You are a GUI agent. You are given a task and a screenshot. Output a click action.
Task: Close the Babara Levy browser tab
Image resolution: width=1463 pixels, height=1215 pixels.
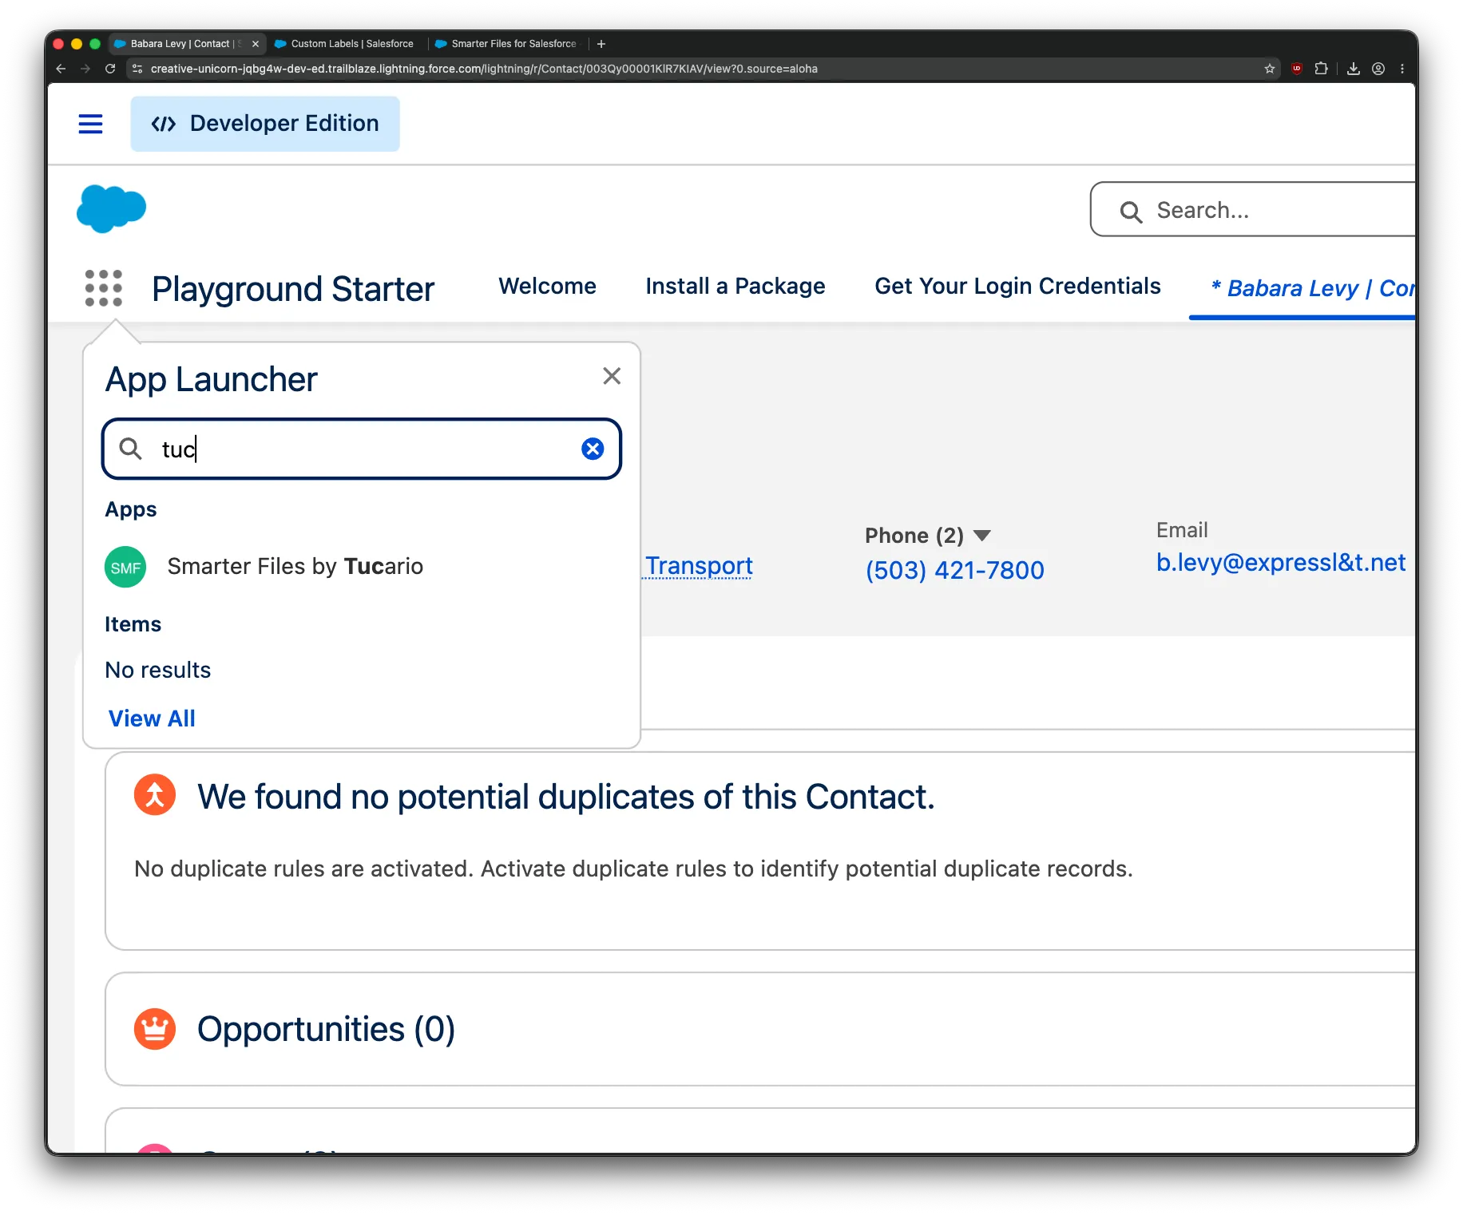tap(256, 44)
